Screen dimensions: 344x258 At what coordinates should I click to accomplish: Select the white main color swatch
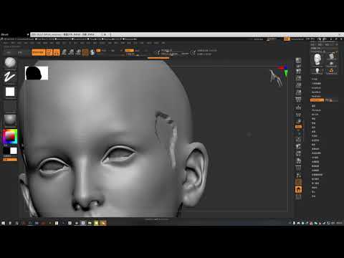[x=14, y=150]
